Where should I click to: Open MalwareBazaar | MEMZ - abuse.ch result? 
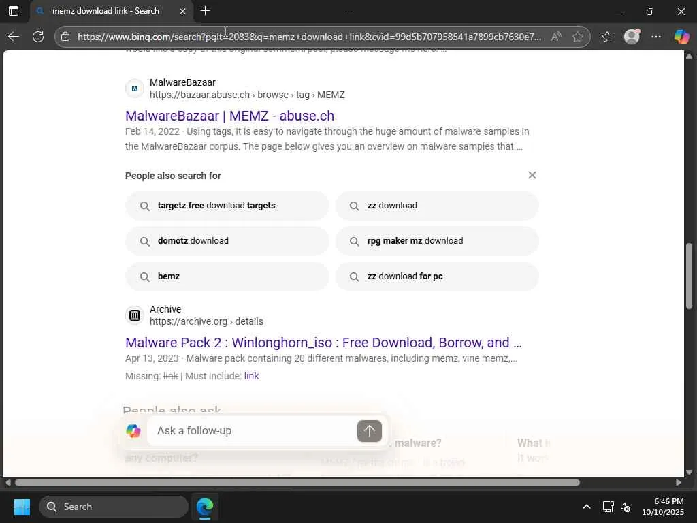[x=229, y=116]
